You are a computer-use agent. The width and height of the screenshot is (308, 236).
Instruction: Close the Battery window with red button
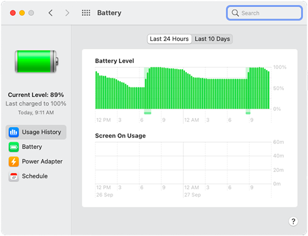pyautogui.click(x=13, y=13)
